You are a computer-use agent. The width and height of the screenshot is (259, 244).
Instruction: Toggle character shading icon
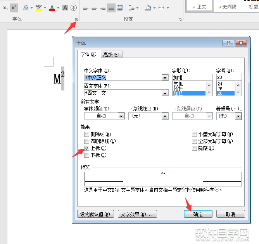pyautogui.click(x=65, y=8)
